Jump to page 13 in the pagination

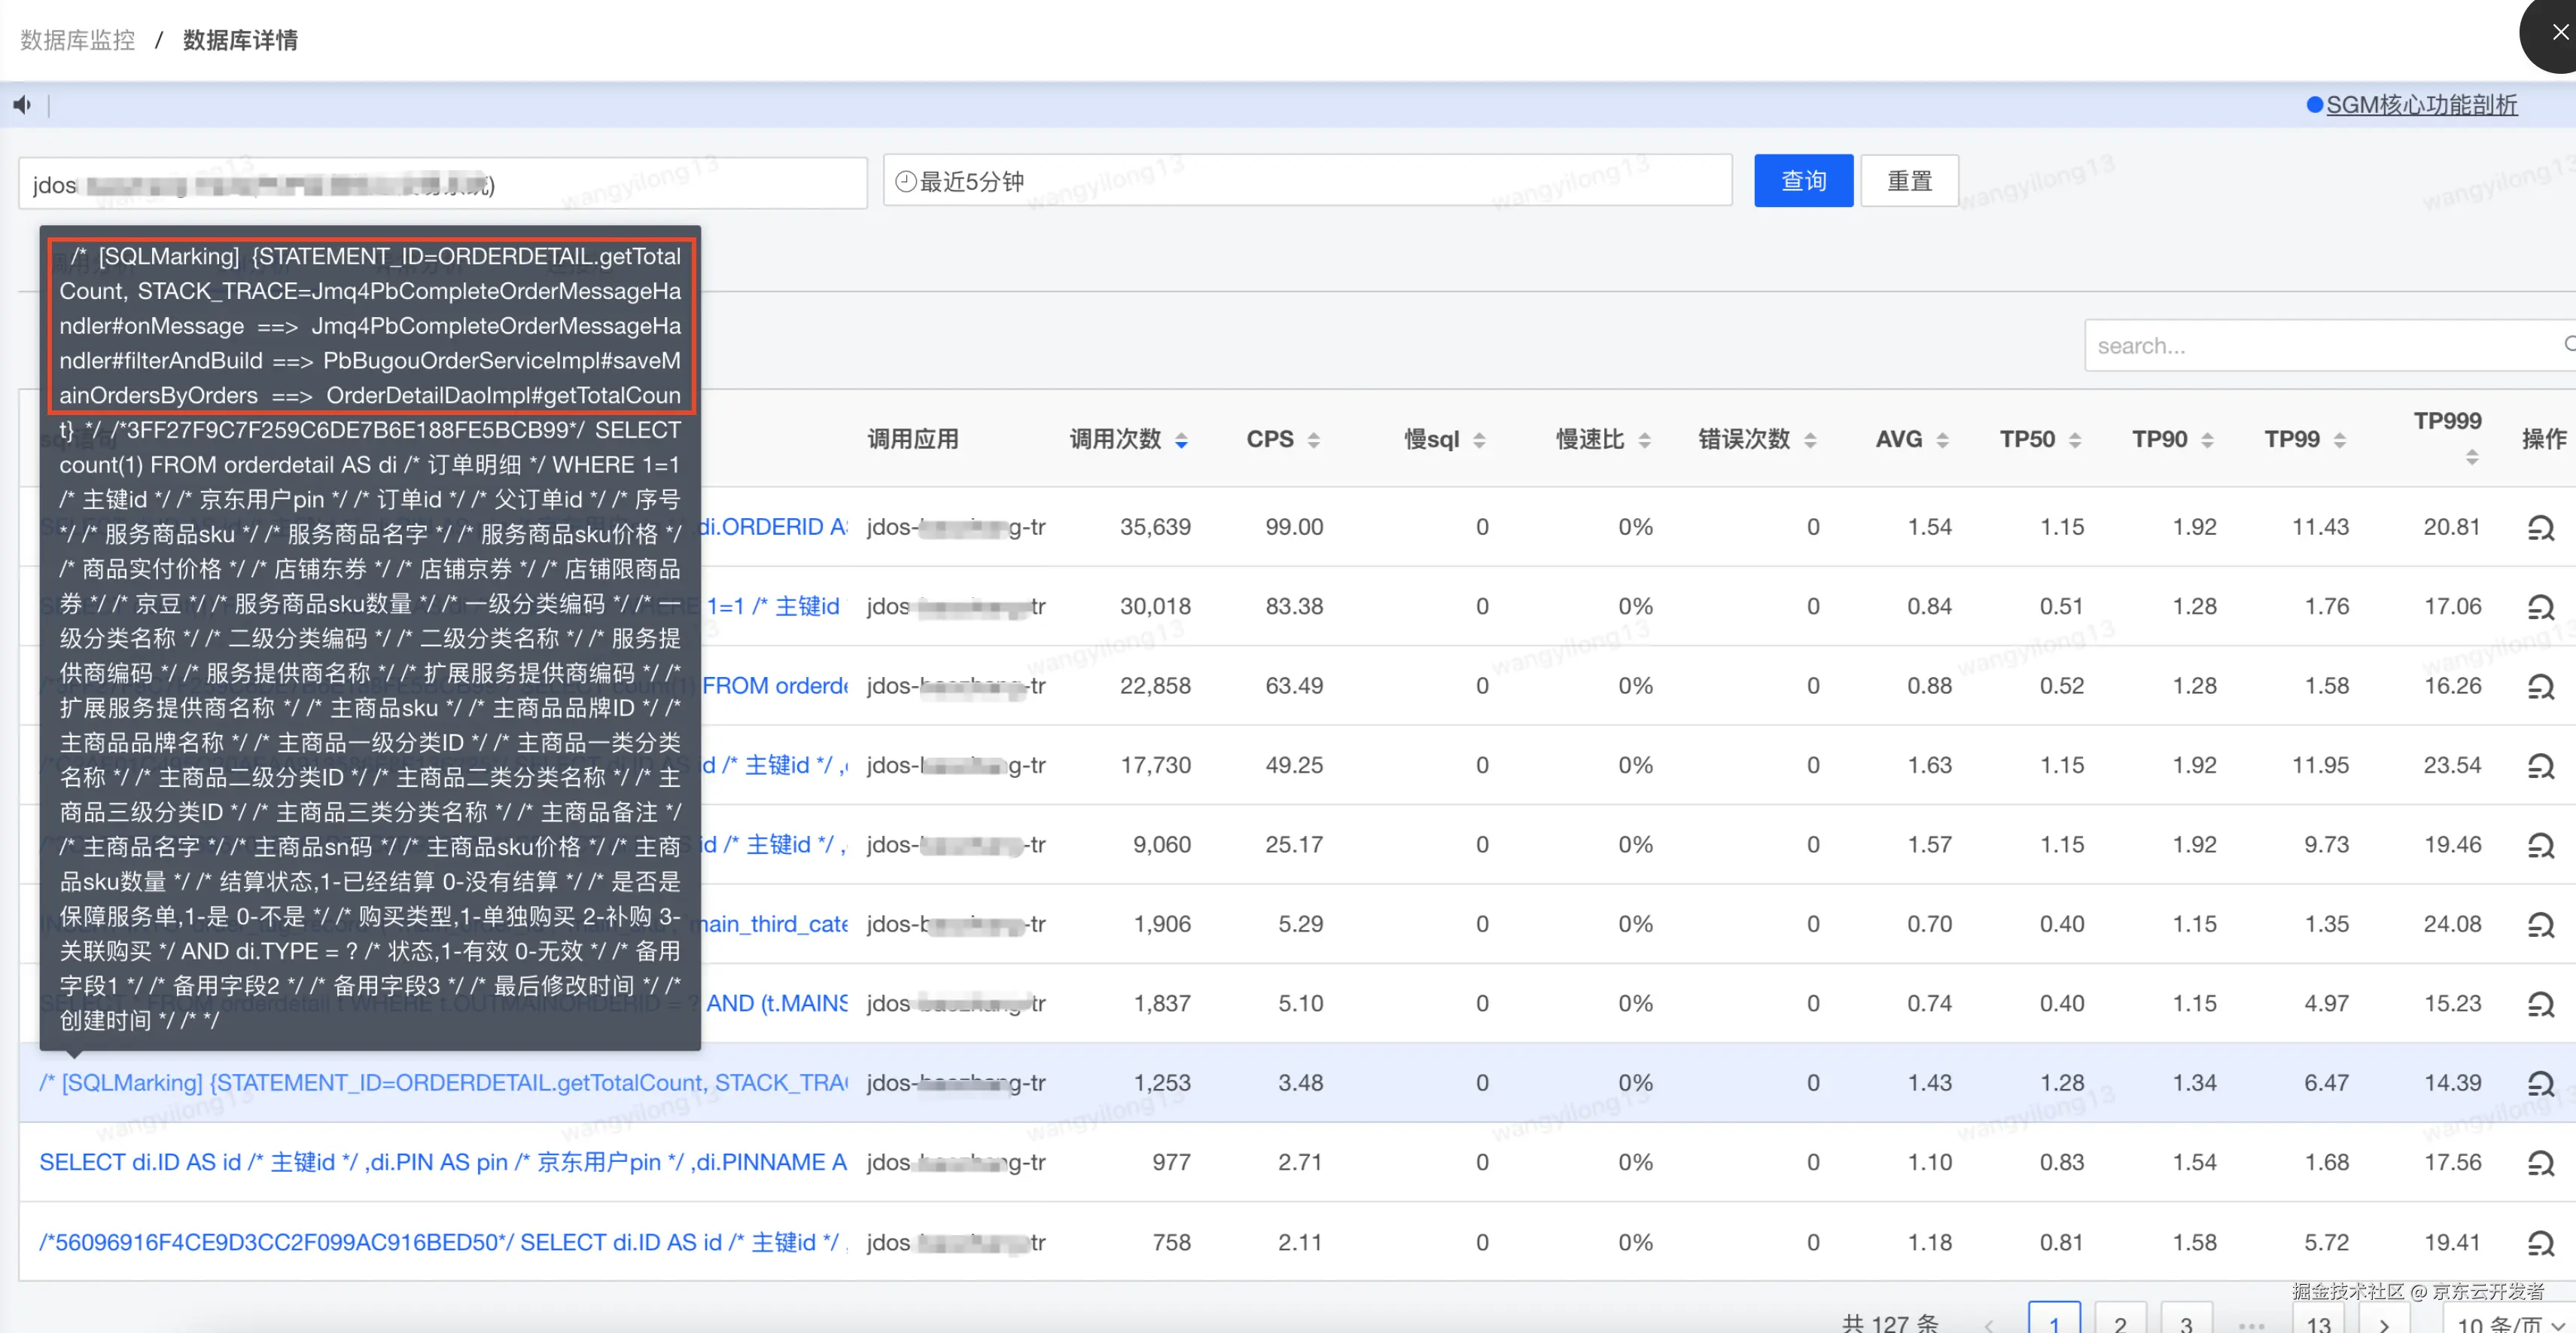pyautogui.click(x=2318, y=1321)
